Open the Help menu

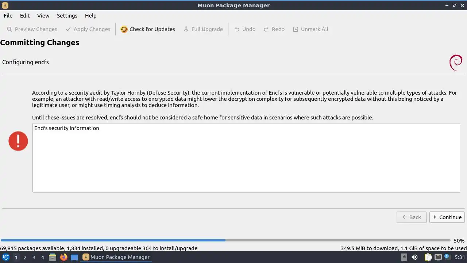point(90,16)
